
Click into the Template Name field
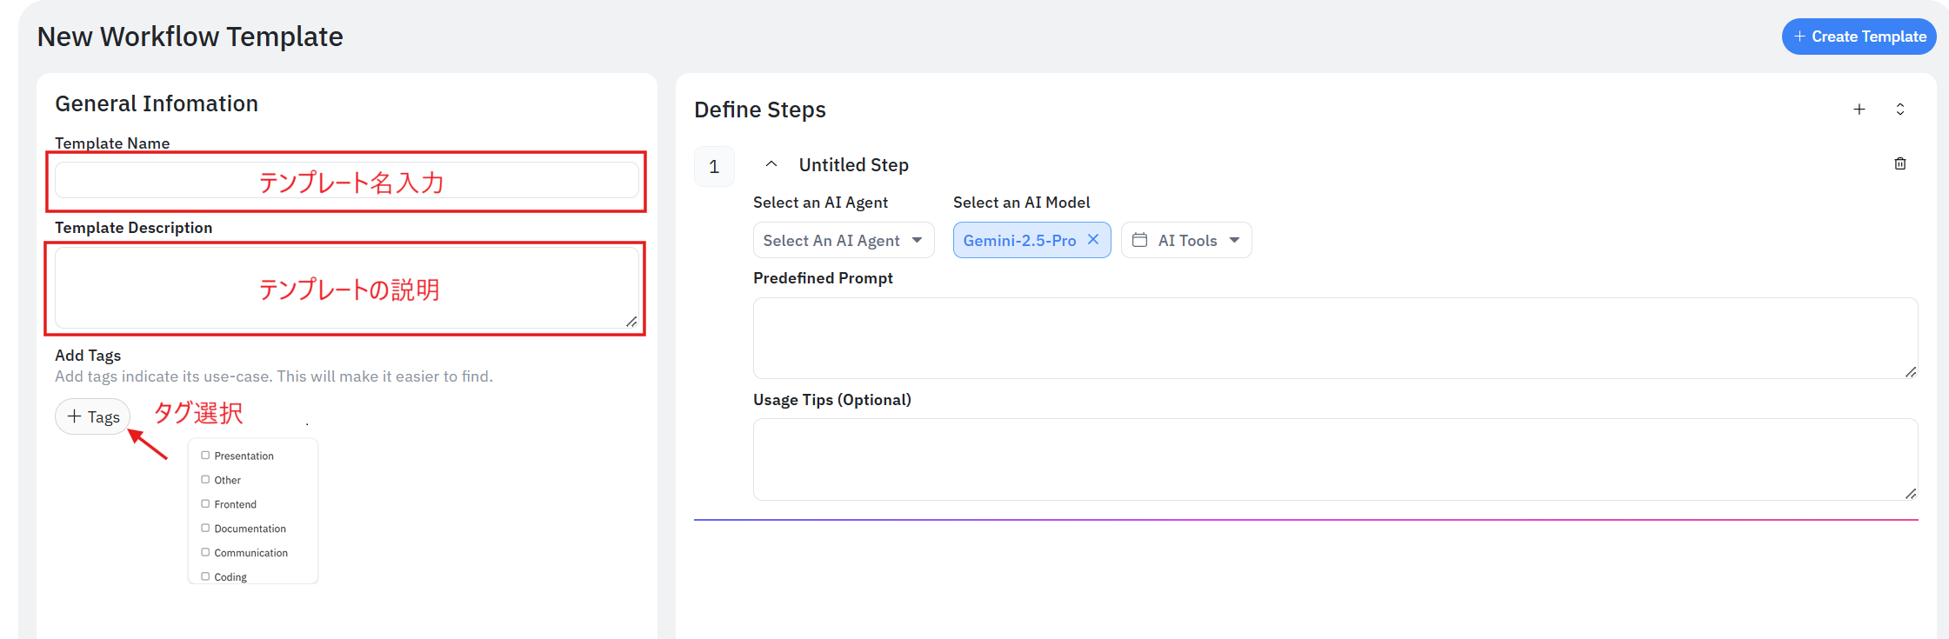346,181
